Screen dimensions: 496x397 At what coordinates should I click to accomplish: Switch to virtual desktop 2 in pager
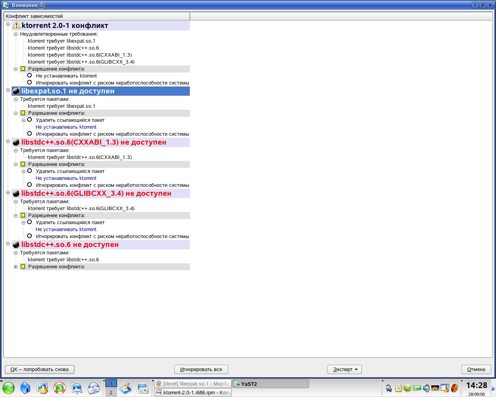(111, 392)
